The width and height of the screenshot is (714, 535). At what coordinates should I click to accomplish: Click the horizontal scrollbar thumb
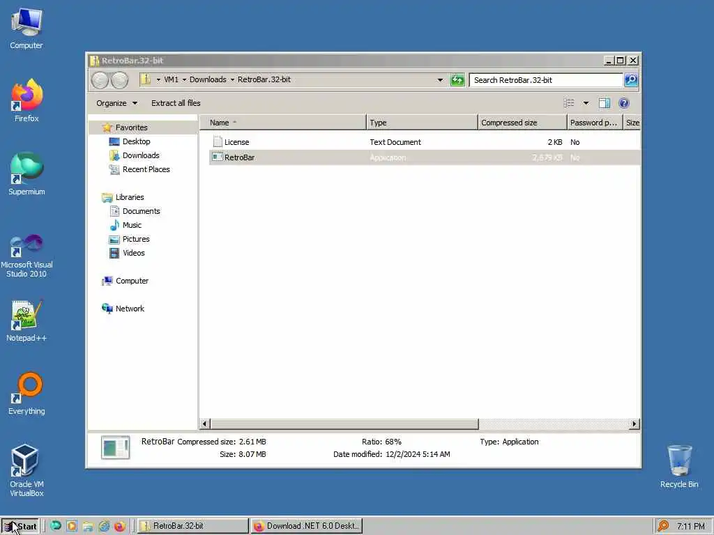[344, 424]
